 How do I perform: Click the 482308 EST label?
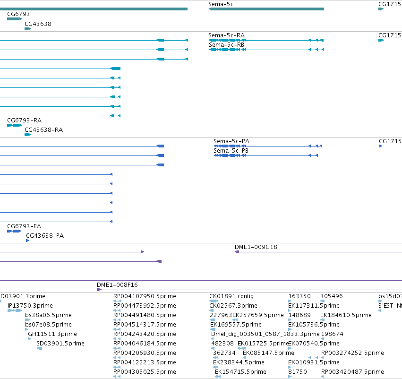(x=222, y=344)
